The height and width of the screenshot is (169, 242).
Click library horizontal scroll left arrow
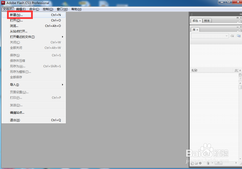click(x=212, y=163)
